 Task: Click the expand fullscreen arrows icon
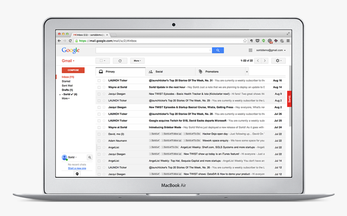pyautogui.click(x=288, y=33)
